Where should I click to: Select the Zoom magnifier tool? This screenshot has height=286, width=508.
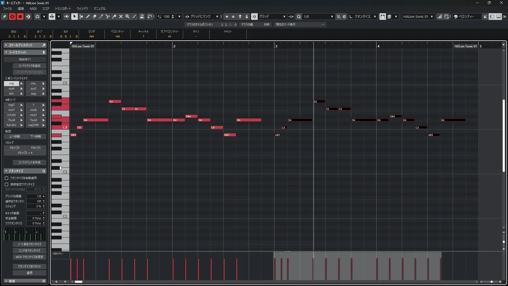(128, 16)
